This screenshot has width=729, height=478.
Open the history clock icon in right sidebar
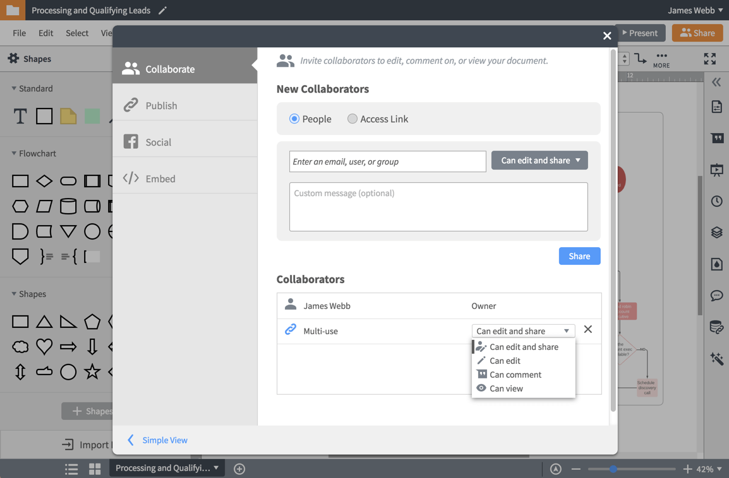(x=716, y=201)
